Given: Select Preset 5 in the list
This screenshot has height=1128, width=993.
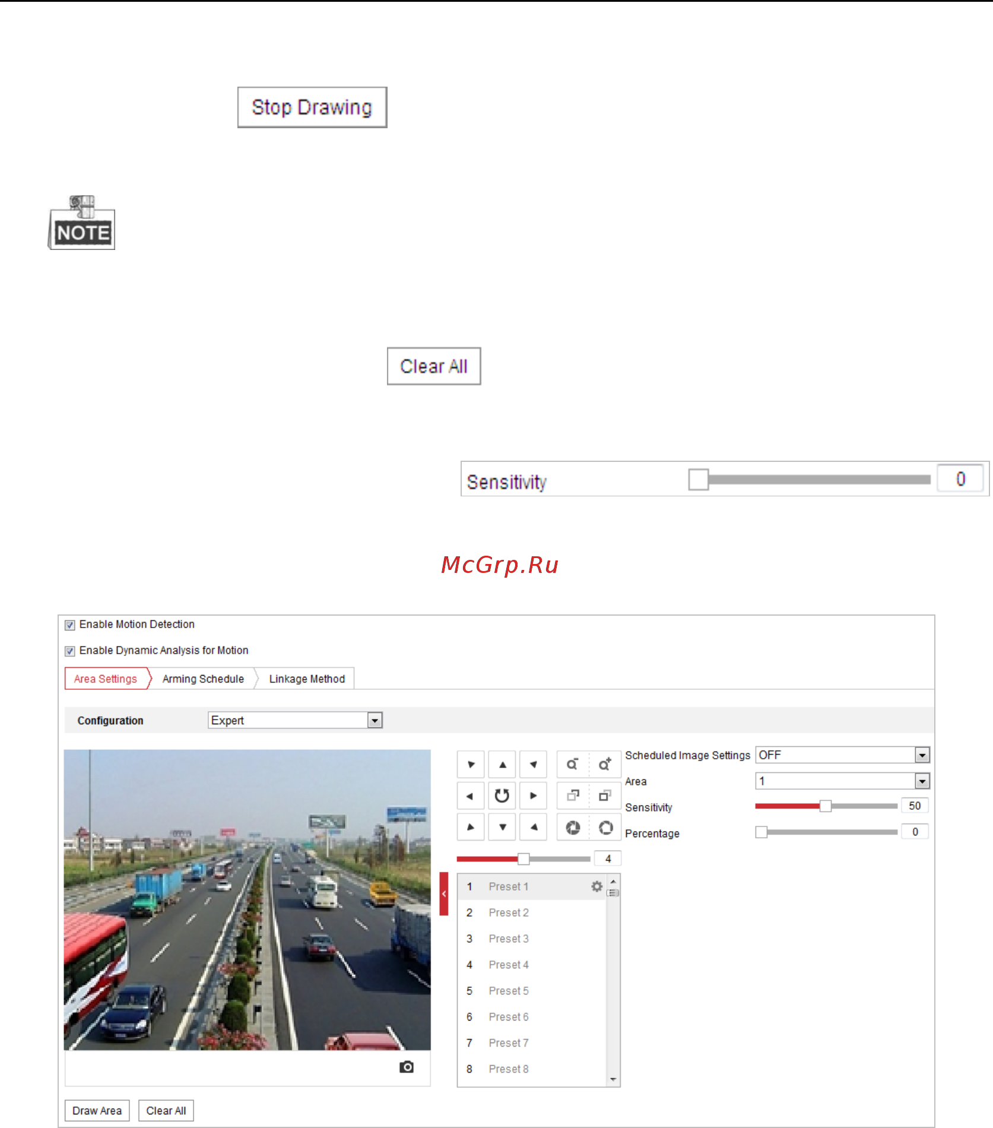Looking at the screenshot, I should tap(532, 991).
